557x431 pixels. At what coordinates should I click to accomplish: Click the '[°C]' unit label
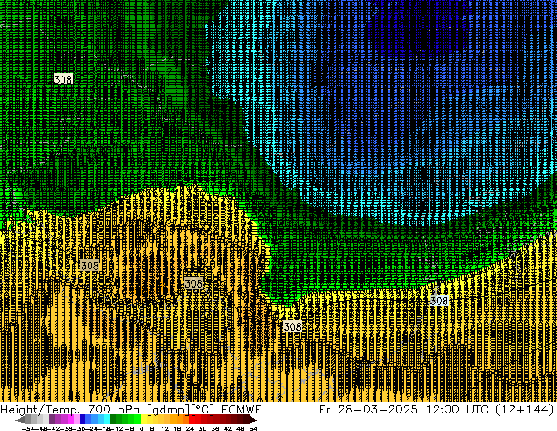203,410
